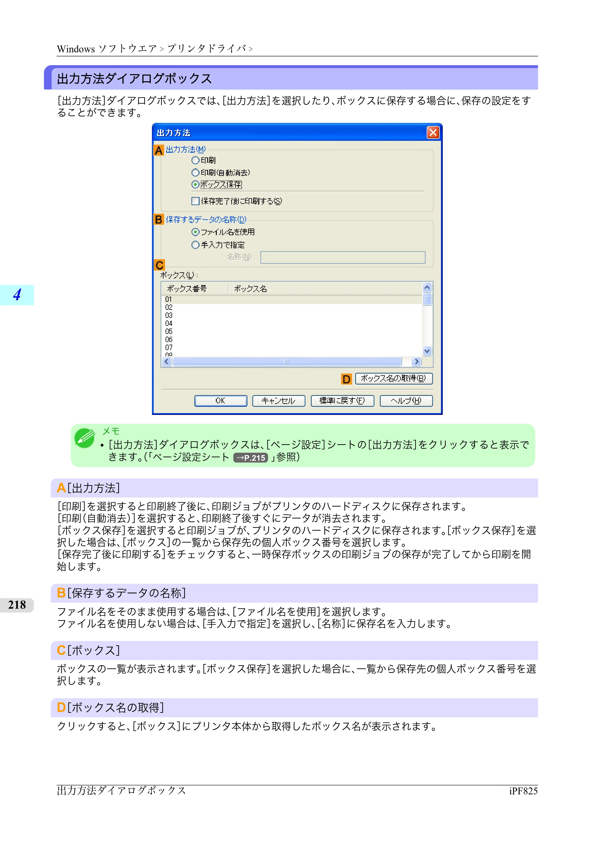Select box row 07 in the list
This screenshot has height=842, width=595.
click(x=292, y=348)
